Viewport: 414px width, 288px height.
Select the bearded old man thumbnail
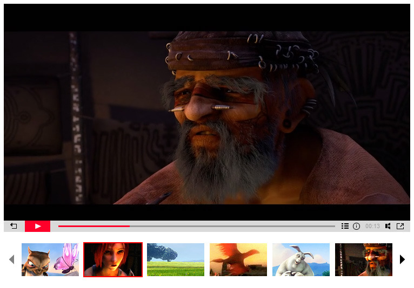pyautogui.click(x=364, y=259)
